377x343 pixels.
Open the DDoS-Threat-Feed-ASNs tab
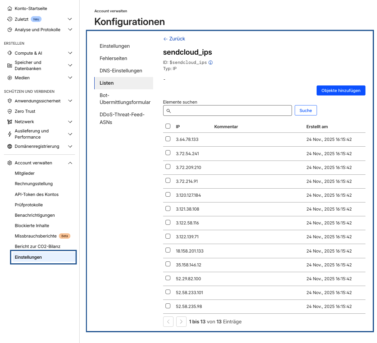pos(122,118)
